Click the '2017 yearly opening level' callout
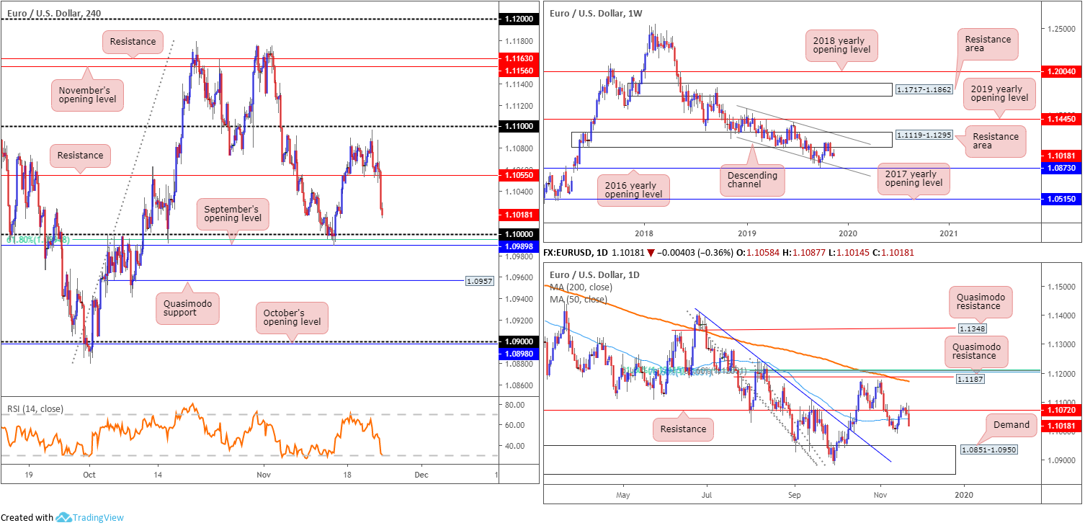 [x=914, y=177]
